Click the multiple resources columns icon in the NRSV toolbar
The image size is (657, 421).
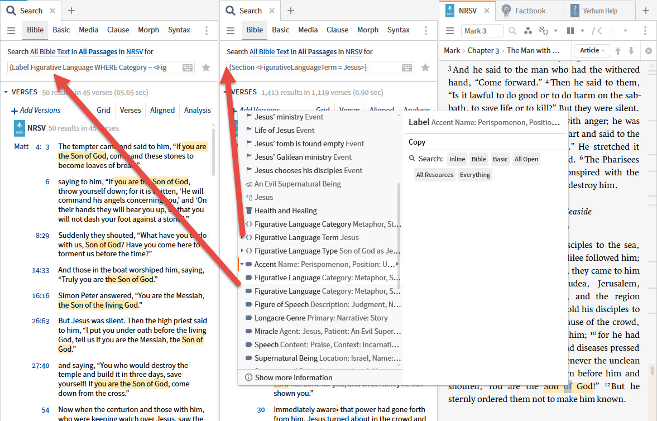pos(570,31)
